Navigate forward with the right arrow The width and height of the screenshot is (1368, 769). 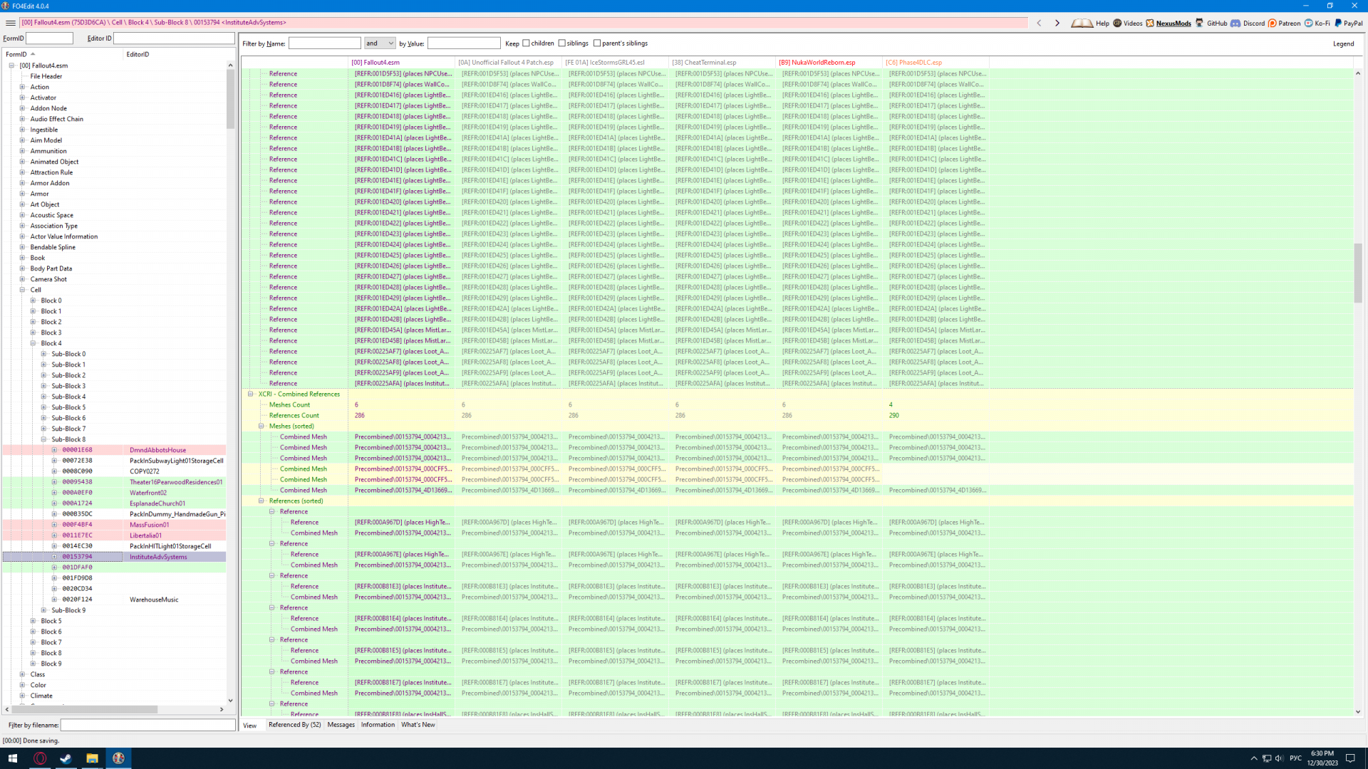[1057, 23]
